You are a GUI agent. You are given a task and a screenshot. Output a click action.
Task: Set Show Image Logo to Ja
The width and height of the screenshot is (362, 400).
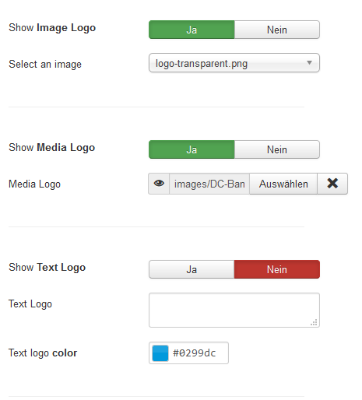click(x=192, y=30)
